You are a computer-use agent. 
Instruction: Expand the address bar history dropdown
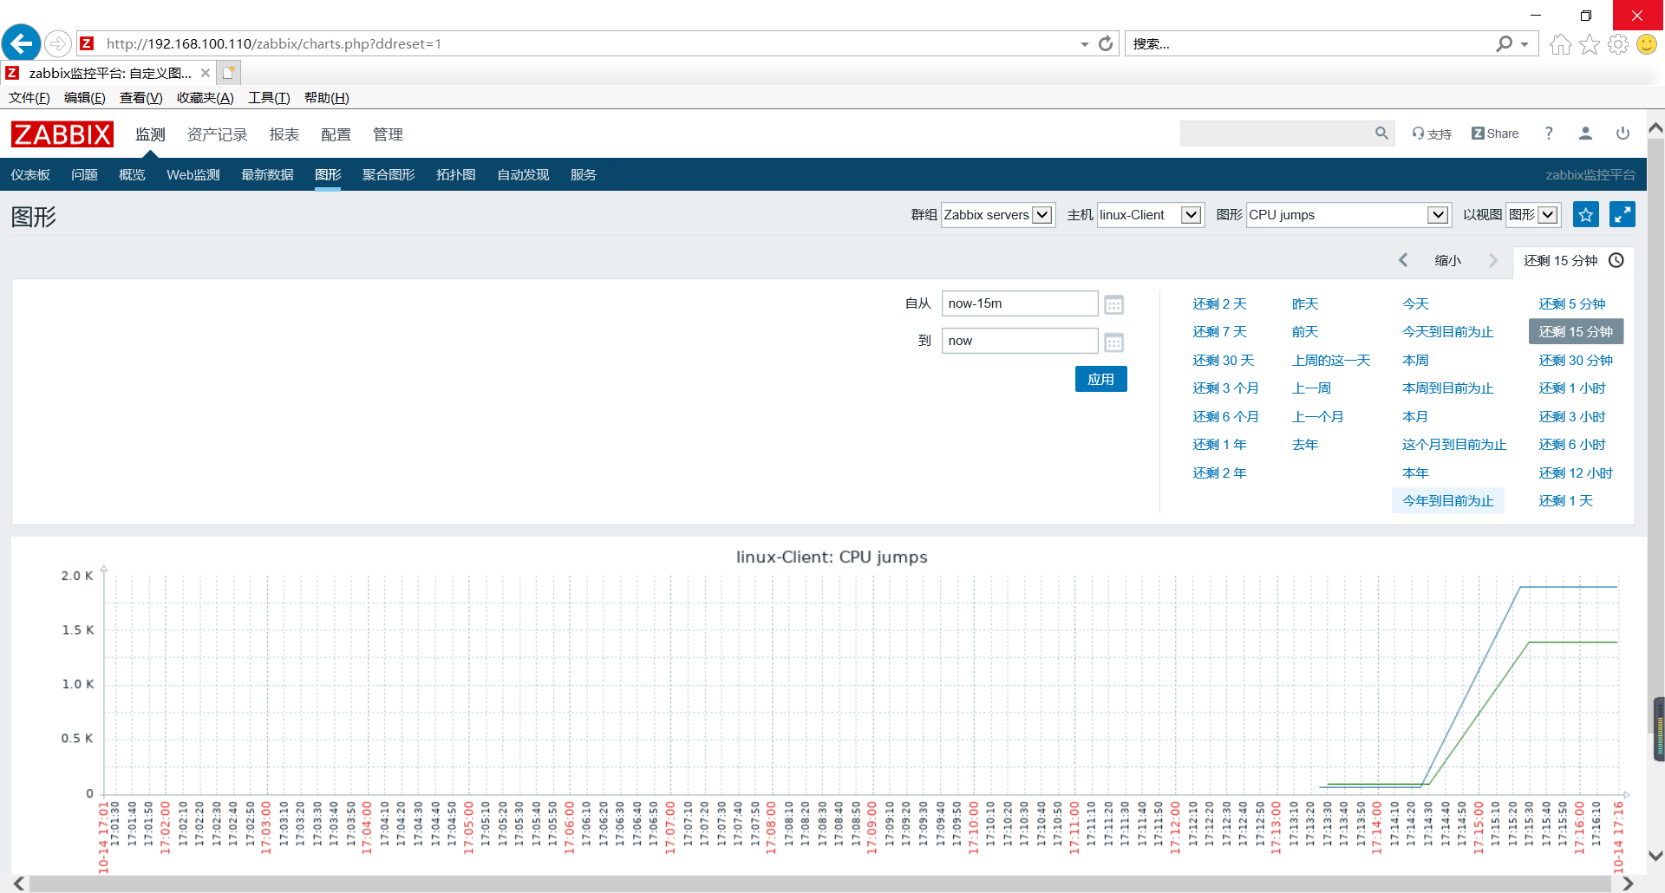[x=1084, y=44]
